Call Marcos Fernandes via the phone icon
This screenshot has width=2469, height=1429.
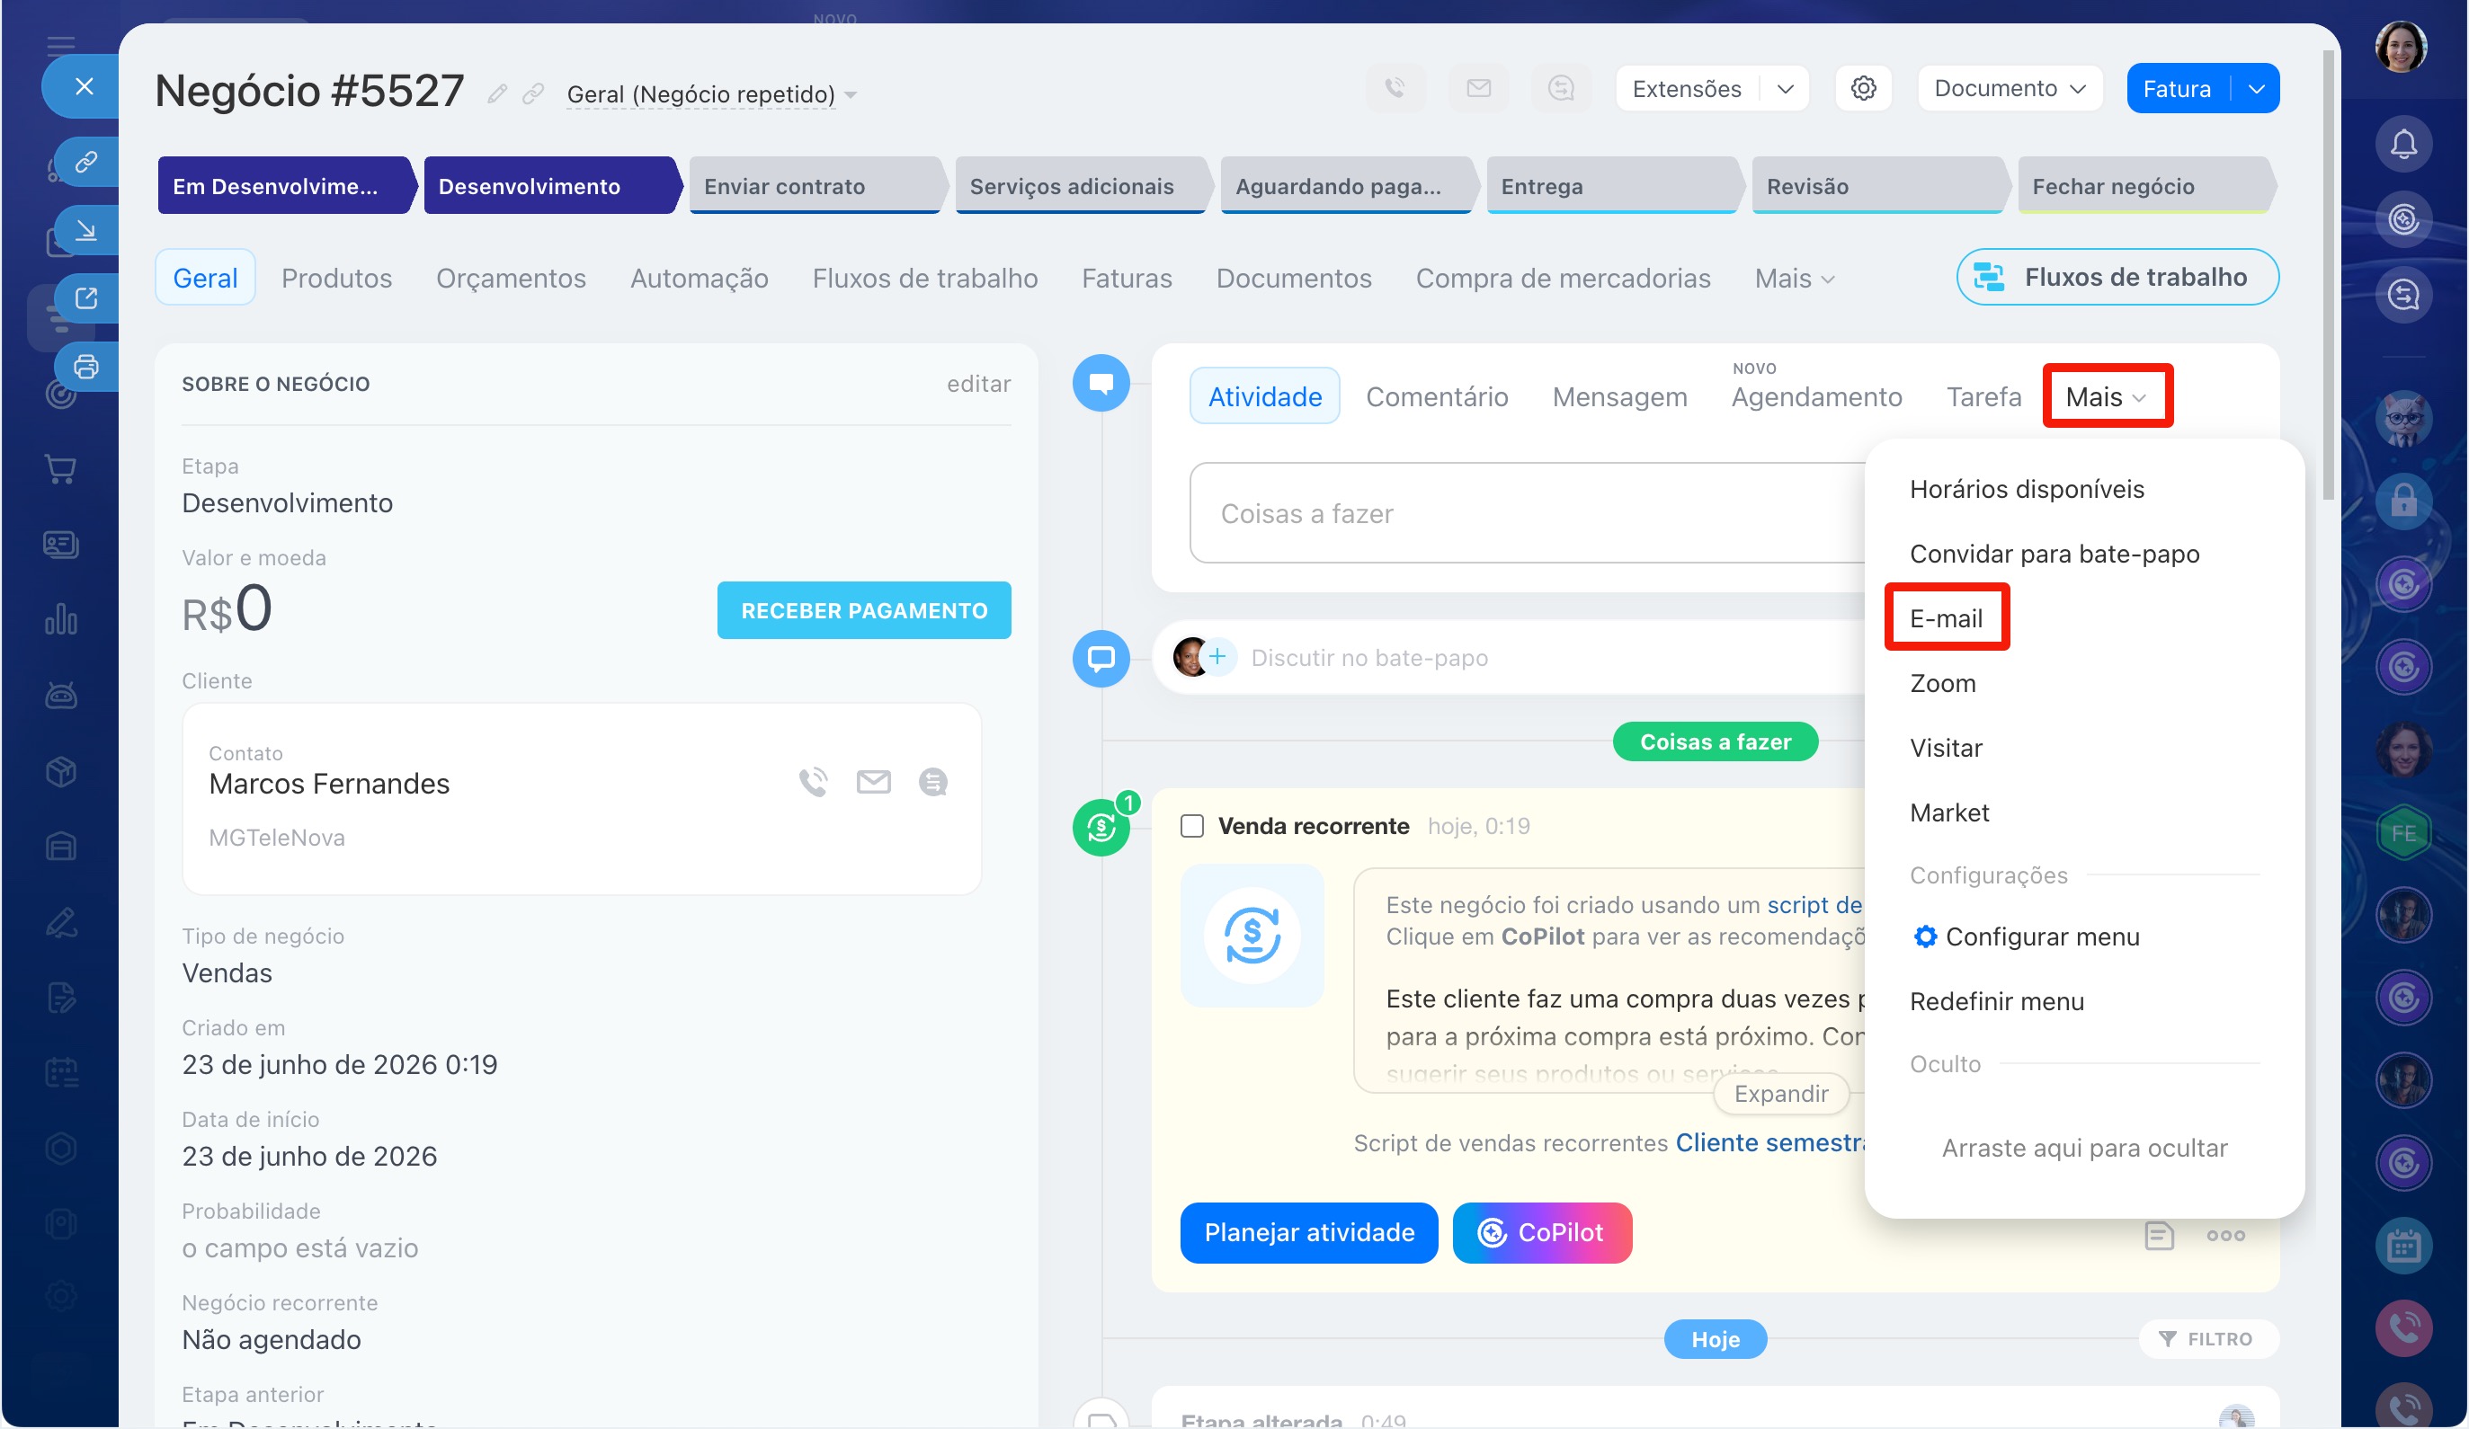813,783
